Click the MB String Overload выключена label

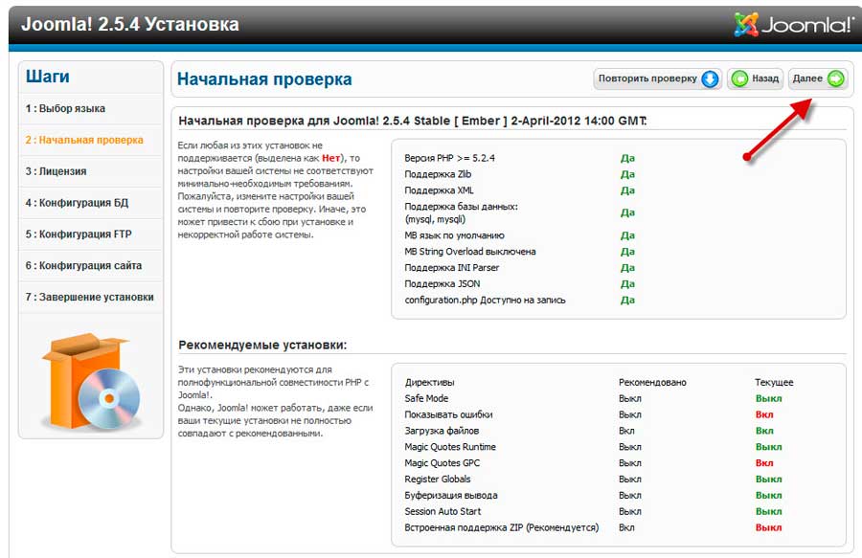point(470,252)
